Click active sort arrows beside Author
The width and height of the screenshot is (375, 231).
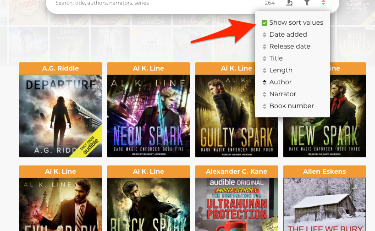pos(264,82)
